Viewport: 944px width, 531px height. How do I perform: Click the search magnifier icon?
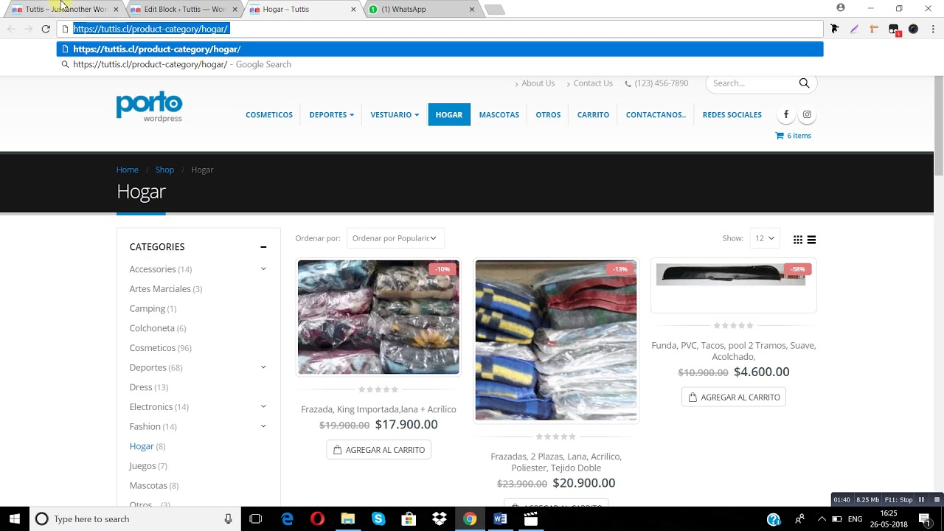click(x=804, y=83)
